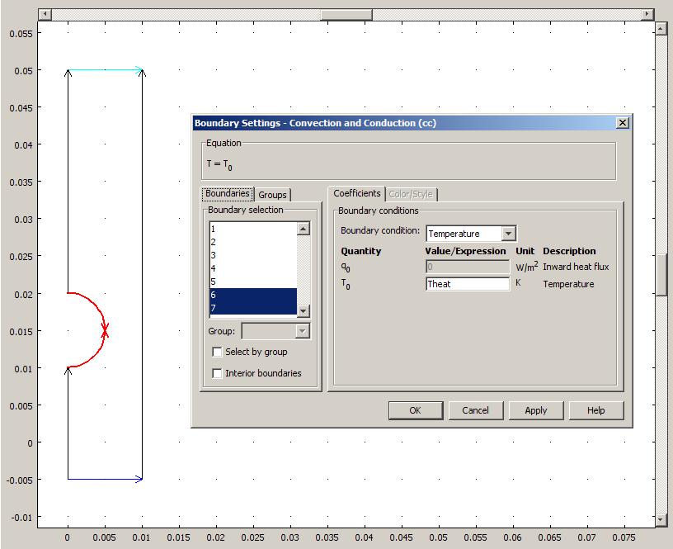The image size is (673, 549).
Task: Click the T0 temperature input field
Action: pos(468,284)
